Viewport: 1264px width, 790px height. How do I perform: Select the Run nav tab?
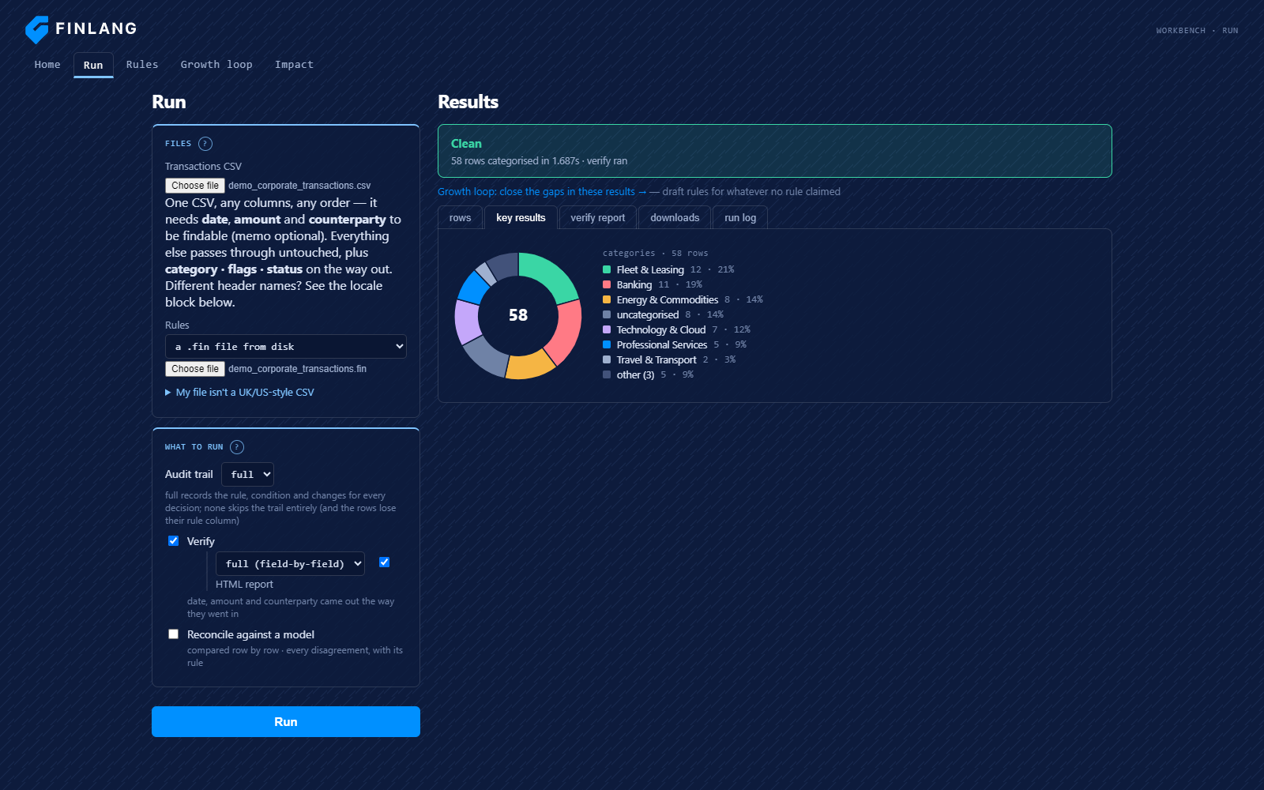pos(93,66)
